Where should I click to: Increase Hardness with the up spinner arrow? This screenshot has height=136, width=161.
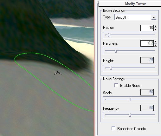(x=155, y=42)
